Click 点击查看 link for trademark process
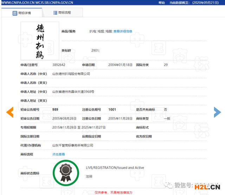This screenshot has width=225, height=195. coord(59,154)
